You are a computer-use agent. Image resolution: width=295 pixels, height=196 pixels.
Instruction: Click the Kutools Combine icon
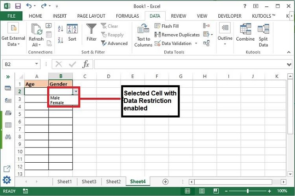click(x=245, y=32)
